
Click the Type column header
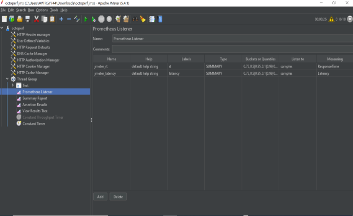coord(223,59)
